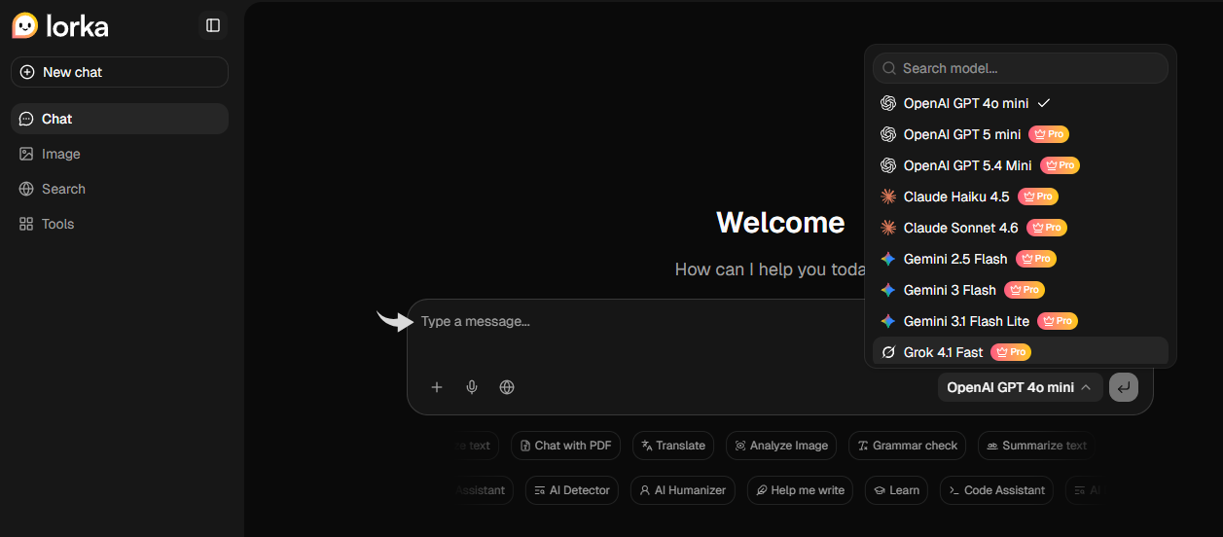Select OpenAI GPT 5 mini model
1223x537 pixels.
coord(1021,134)
